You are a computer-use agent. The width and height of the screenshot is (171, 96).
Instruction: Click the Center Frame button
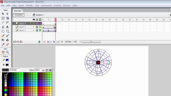(x=44, y=42)
